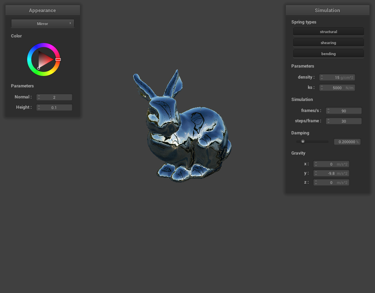This screenshot has width=375, height=293.
Task: Select the shearing spring type
Action: coord(328,42)
